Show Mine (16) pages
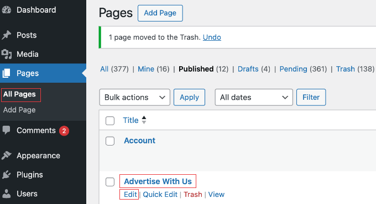The image size is (376, 204). (x=154, y=69)
